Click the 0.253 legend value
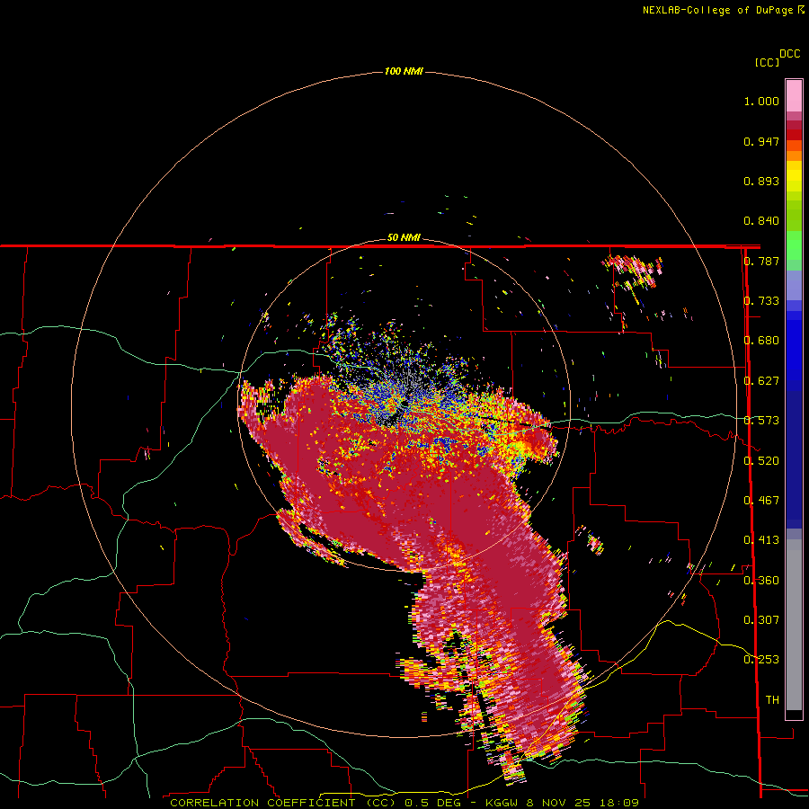This screenshot has height=809, width=809. point(761,660)
